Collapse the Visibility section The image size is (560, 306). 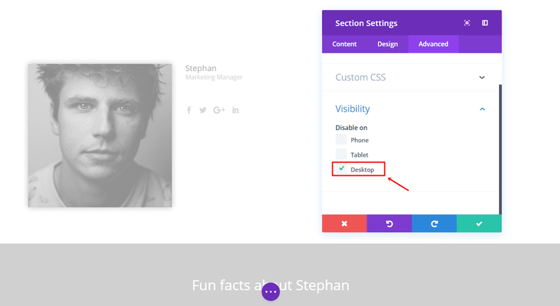[x=482, y=109]
